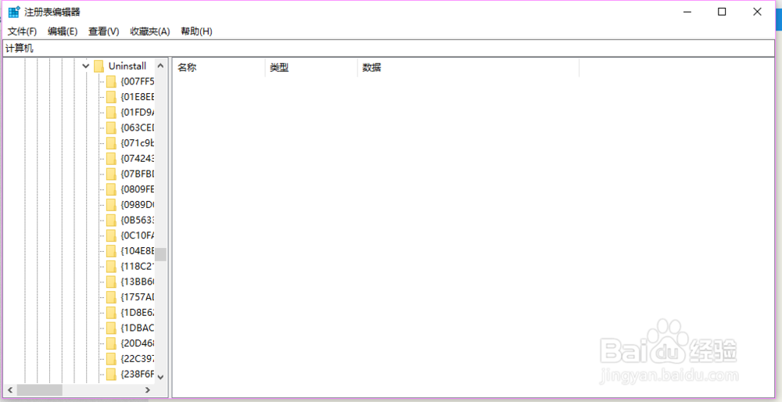Click folder icon of {238F6F key
The image size is (782, 402).
[111, 374]
